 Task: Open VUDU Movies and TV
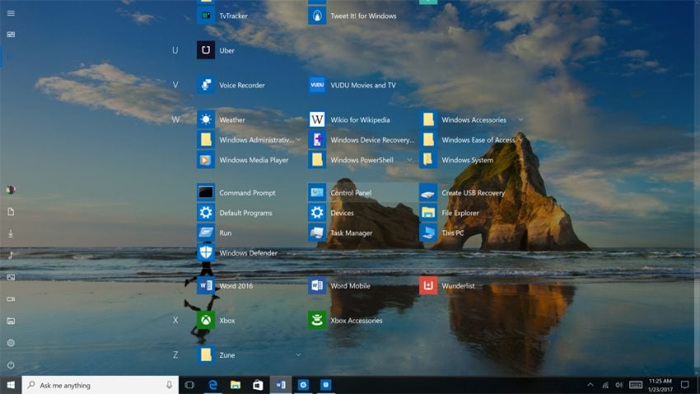click(x=352, y=85)
